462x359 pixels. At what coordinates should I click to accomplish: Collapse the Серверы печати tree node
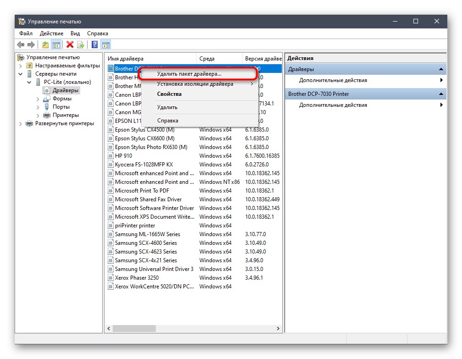(x=20, y=74)
